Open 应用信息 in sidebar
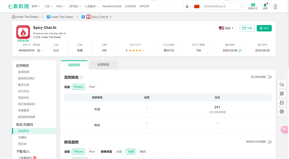This screenshot has height=159, width=289. pos(24,72)
